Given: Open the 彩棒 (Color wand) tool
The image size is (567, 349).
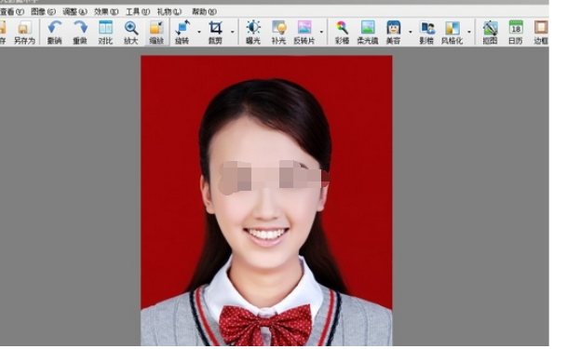Looking at the screenshot, I should click(x=342, y=33).
